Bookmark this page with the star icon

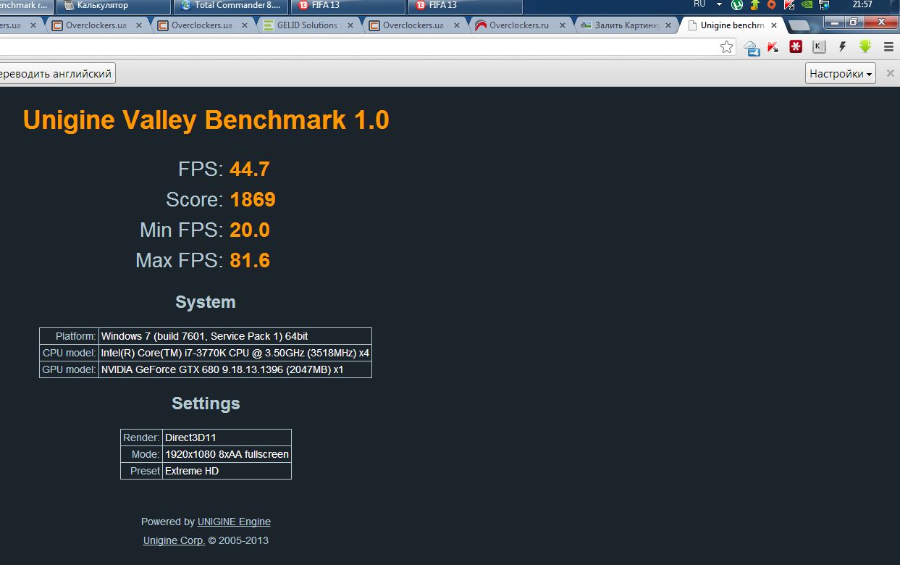click(x=726, y=47)
